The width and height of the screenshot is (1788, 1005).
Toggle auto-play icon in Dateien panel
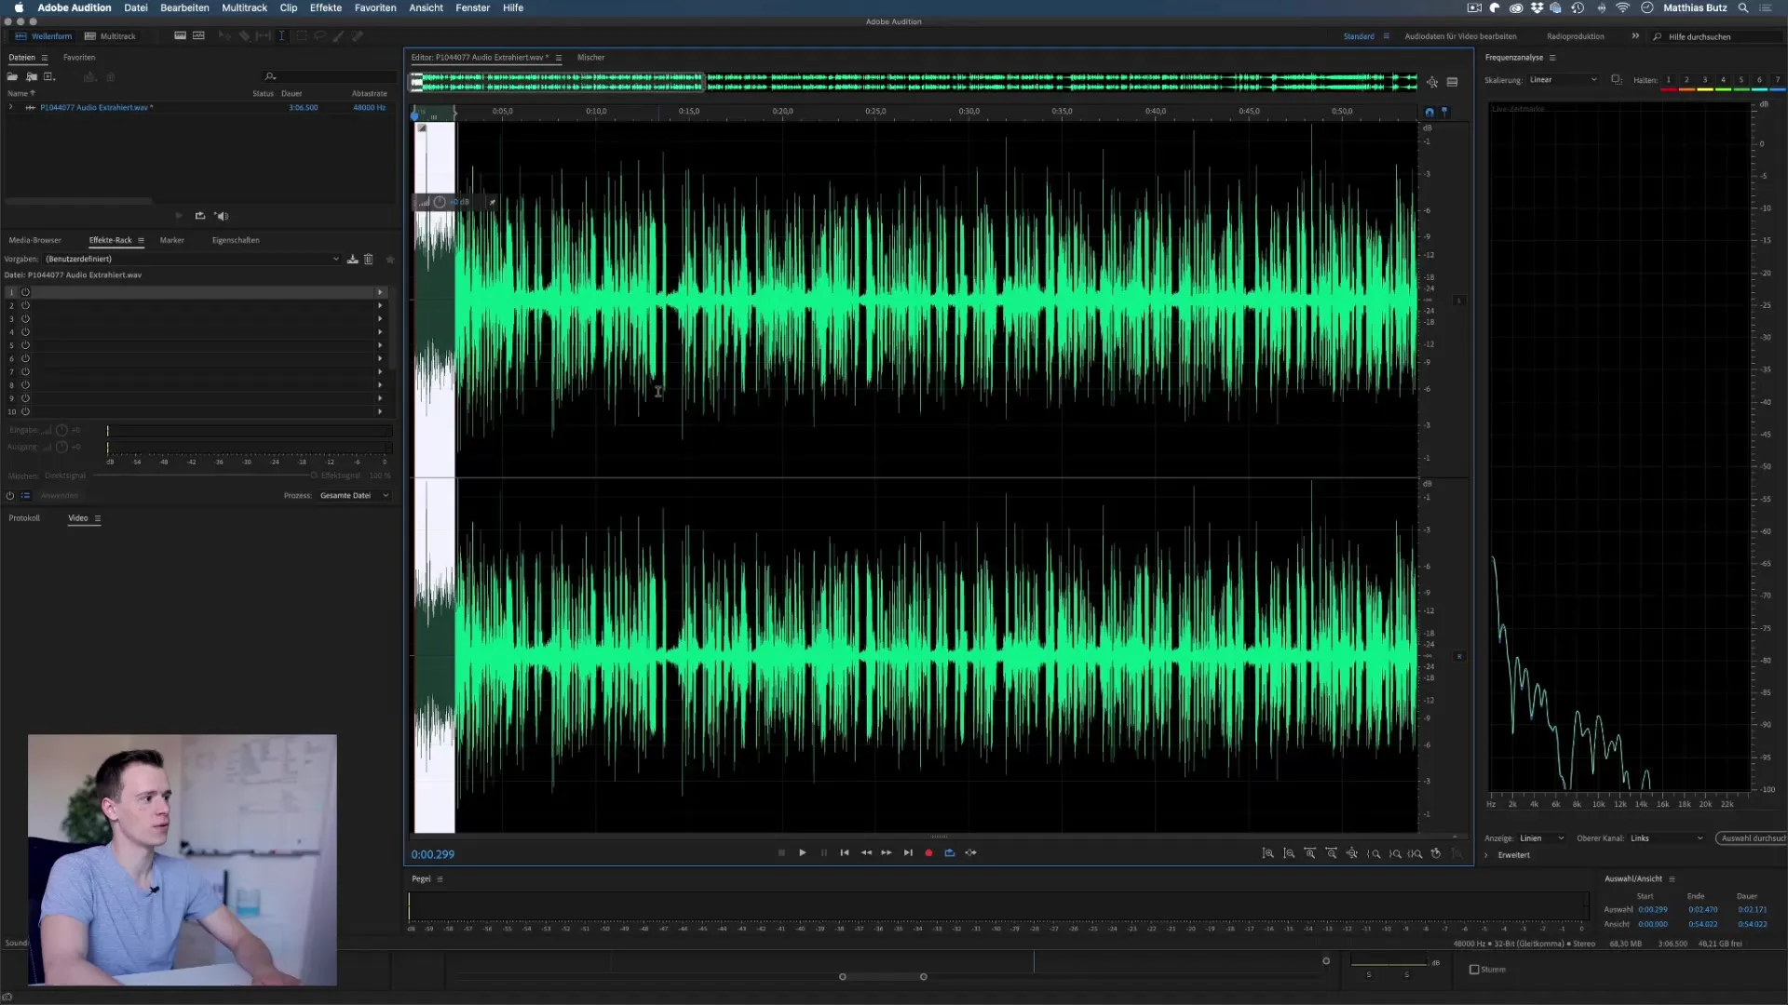tap(222, 216)
